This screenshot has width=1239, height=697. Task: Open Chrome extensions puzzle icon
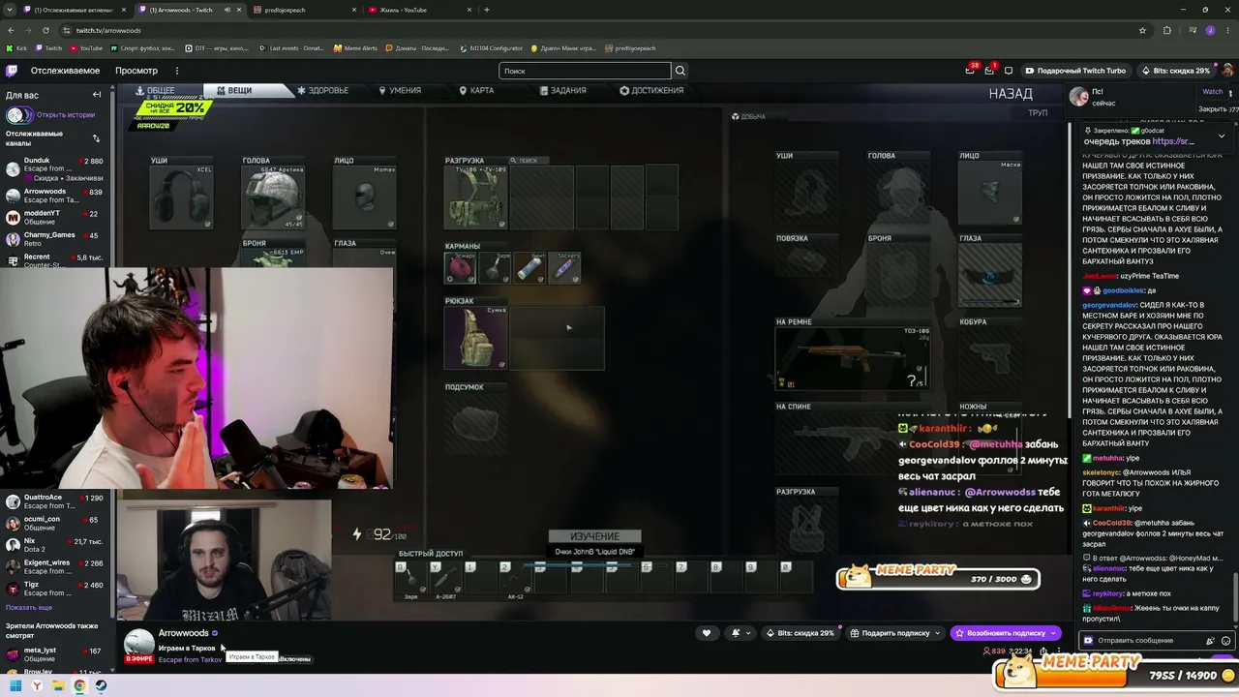point(1167,30)
